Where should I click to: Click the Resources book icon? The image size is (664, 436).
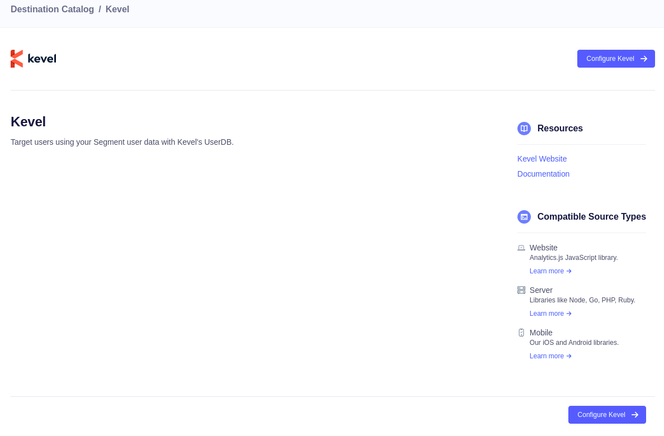click(x=524, y=128)
